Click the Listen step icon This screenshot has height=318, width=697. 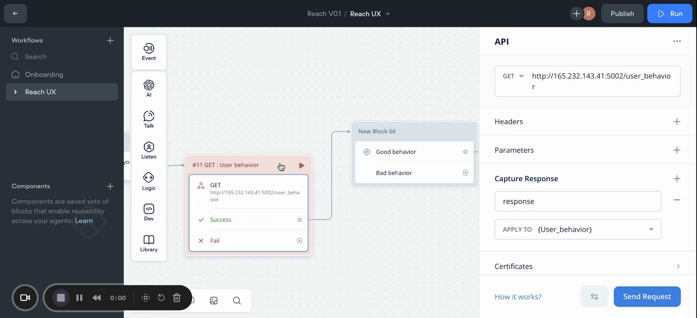point(149,150)
